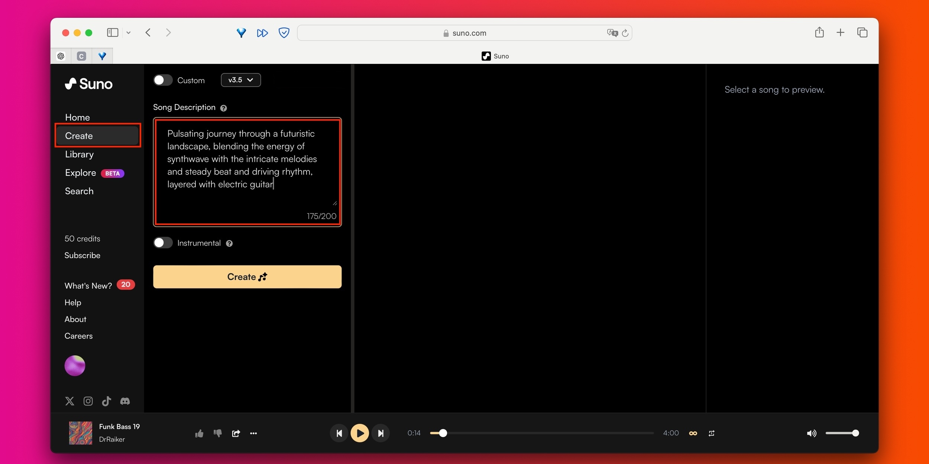Select the Explore tab in sidebar
The height and width of the screenshot is (464, 929).
point(81,172)
